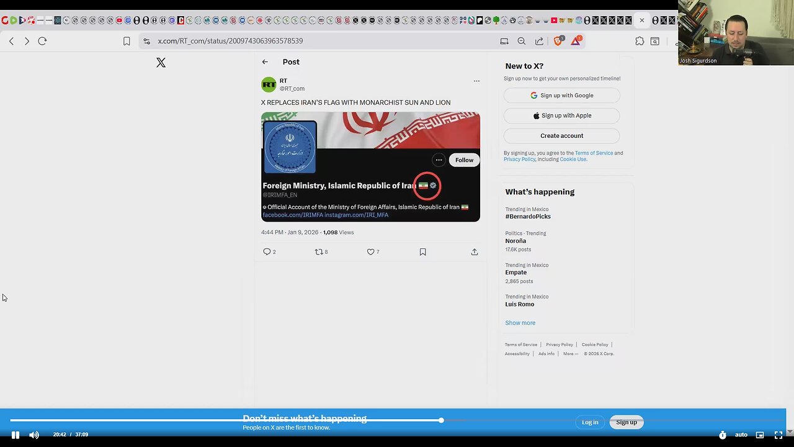Screen dimensions: 794x447
Task: Open footer Ads info link
Action: pos(546,354)
